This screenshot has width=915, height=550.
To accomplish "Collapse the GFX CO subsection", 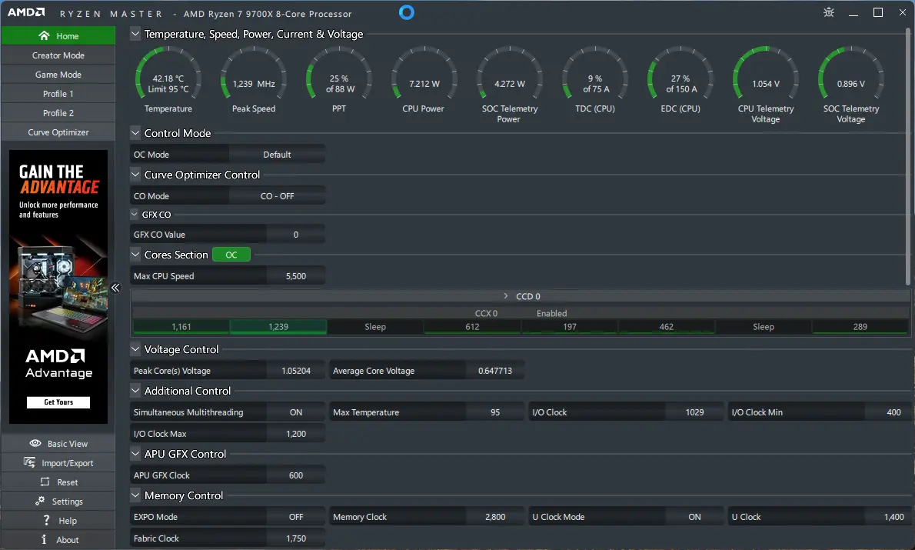I will (x=135, y=215).
